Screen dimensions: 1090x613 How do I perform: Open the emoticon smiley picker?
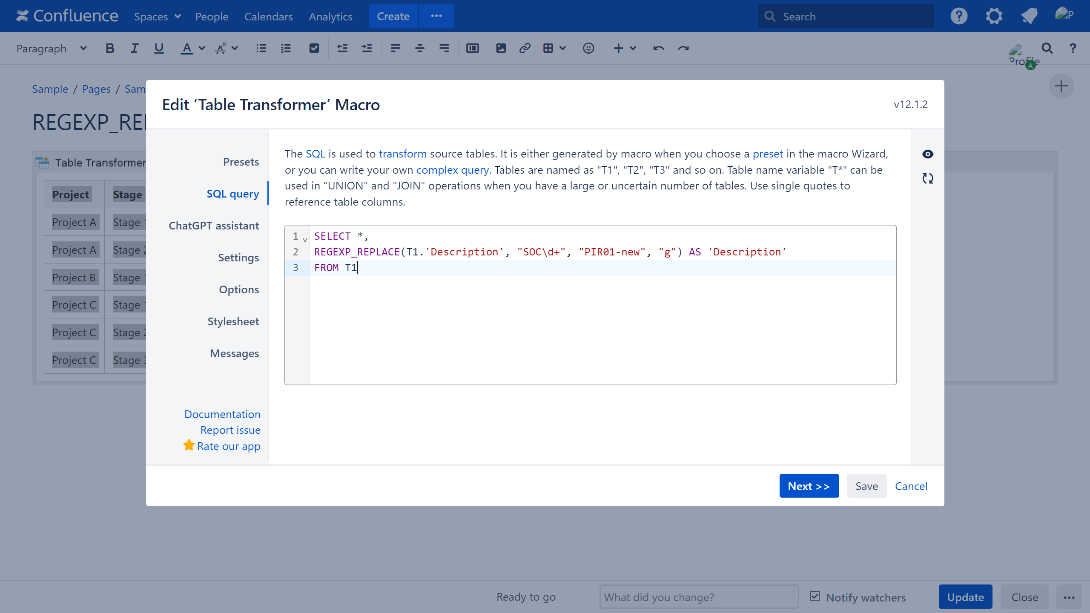(588, 49)
